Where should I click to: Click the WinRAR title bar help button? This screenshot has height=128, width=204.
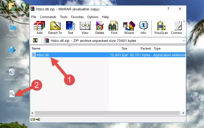coord(168,9)
